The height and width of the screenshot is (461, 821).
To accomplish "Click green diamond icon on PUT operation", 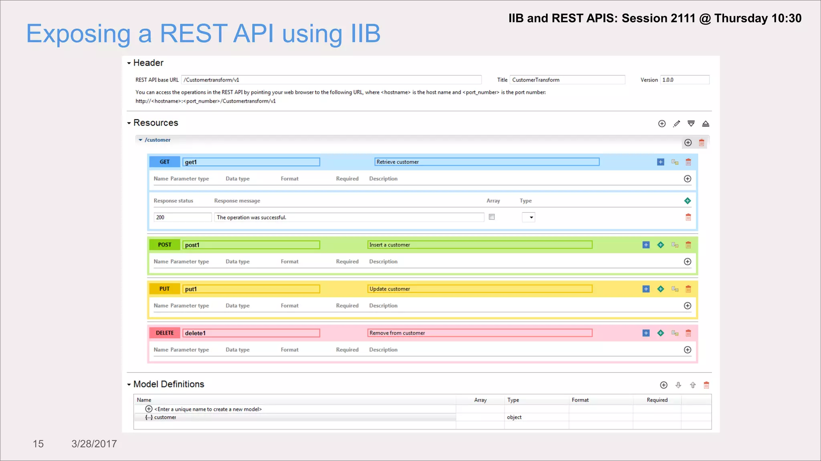I will pyautogui.click(x=661, y=289).
